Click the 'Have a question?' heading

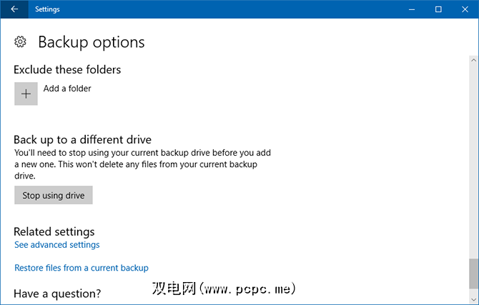[x=58, y=293]
